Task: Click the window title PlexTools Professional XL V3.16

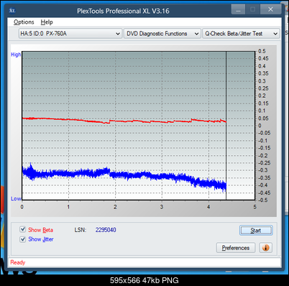Action: (x=123, y=11)
